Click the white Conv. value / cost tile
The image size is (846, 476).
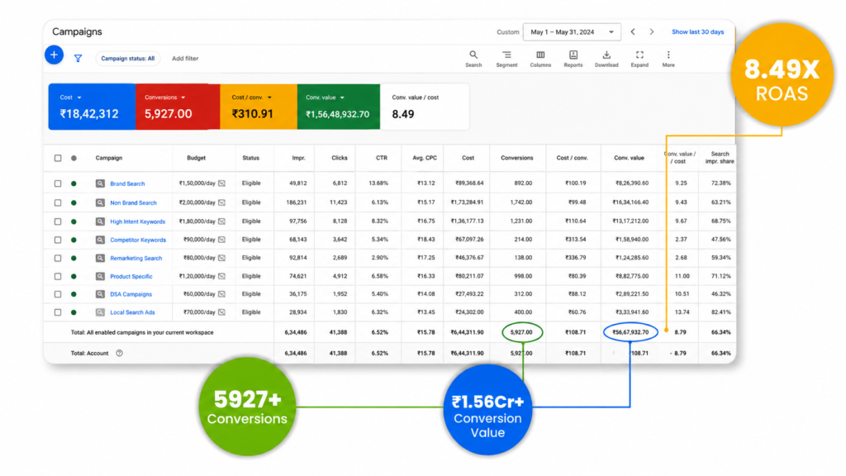click(425, 107)
